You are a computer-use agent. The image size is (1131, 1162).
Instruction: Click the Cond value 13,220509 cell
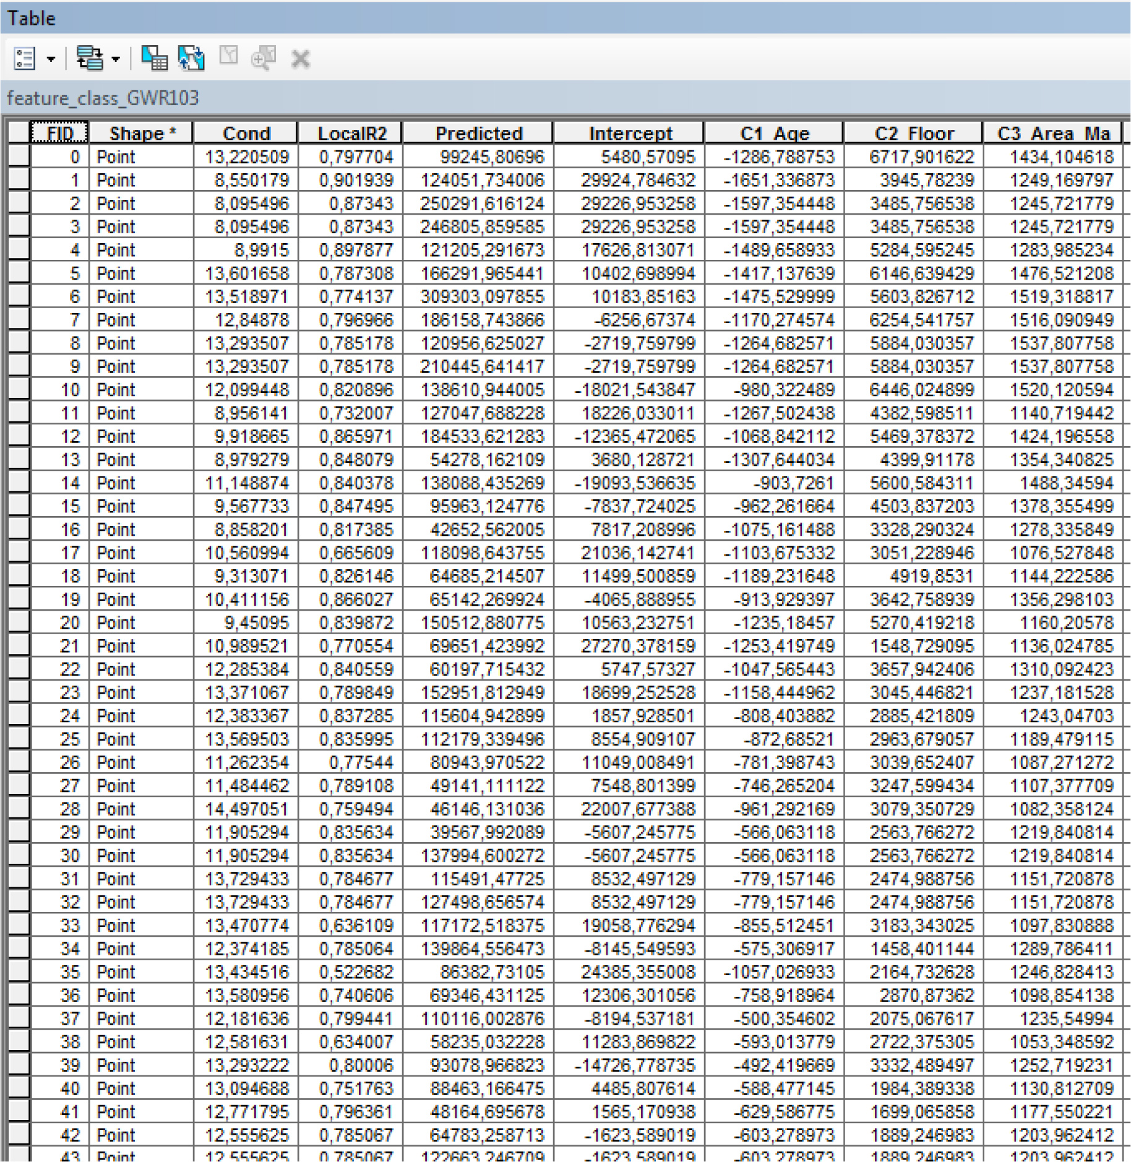point(246,157)
